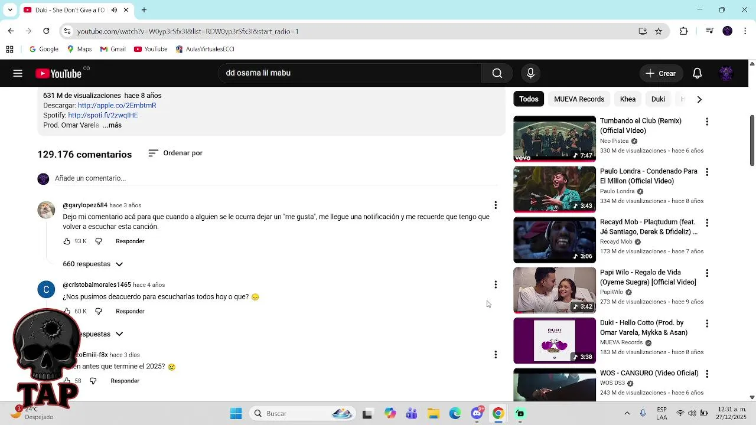Viewport: 756px width, 425px height.
Task: Open the Maps bookmark
Action: 79,49
